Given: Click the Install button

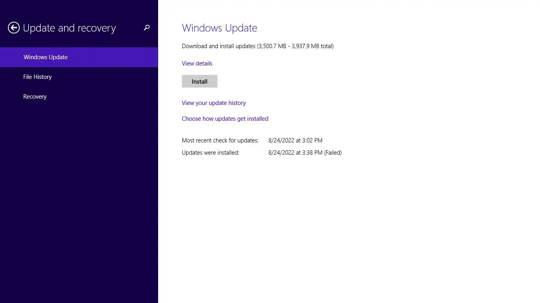Looking at the screenshot, I should [200, 81].
